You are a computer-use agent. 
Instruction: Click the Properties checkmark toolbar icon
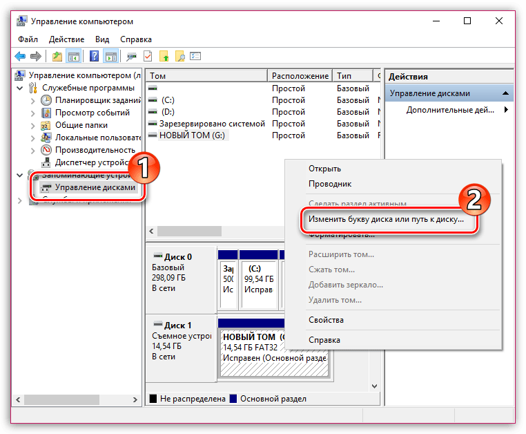click(148, 56)
